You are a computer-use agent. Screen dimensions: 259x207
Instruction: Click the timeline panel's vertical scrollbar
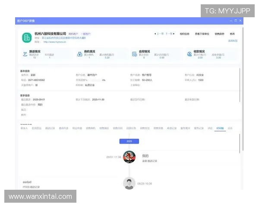(x=240, y=144)
